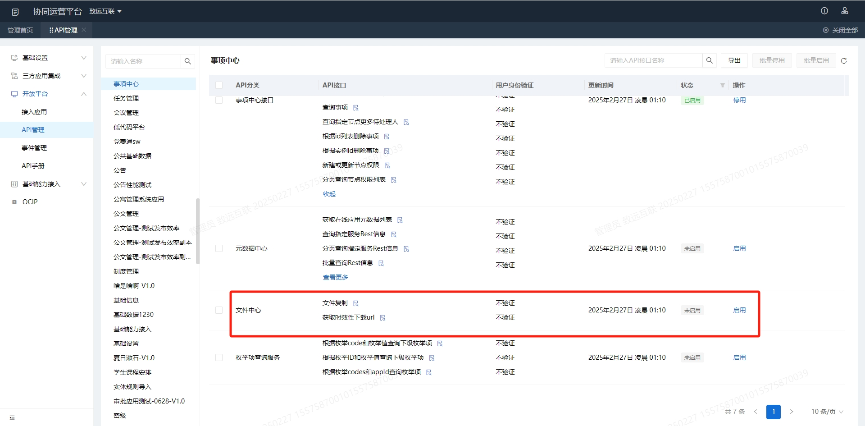This screenshot has height=426, width=865.
Task: Collapse the sidebar using bottom menu icon
Action: tap(12, 417)
